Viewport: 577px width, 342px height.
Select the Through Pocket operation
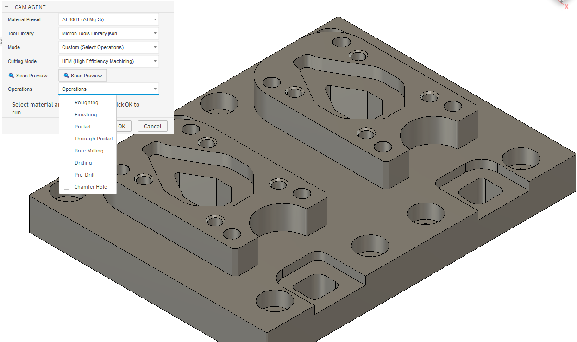pos(67,139)
